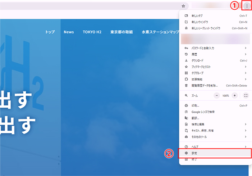Viewport: 252px width, 176px height.
Task: Click the star icon beside ブックマークとリスト
Action: point(186,67)
